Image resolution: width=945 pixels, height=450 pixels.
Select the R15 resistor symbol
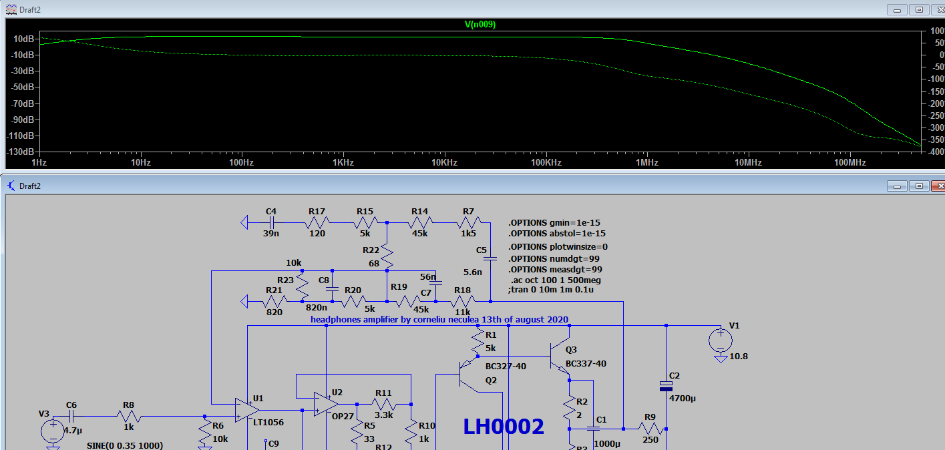365,222
